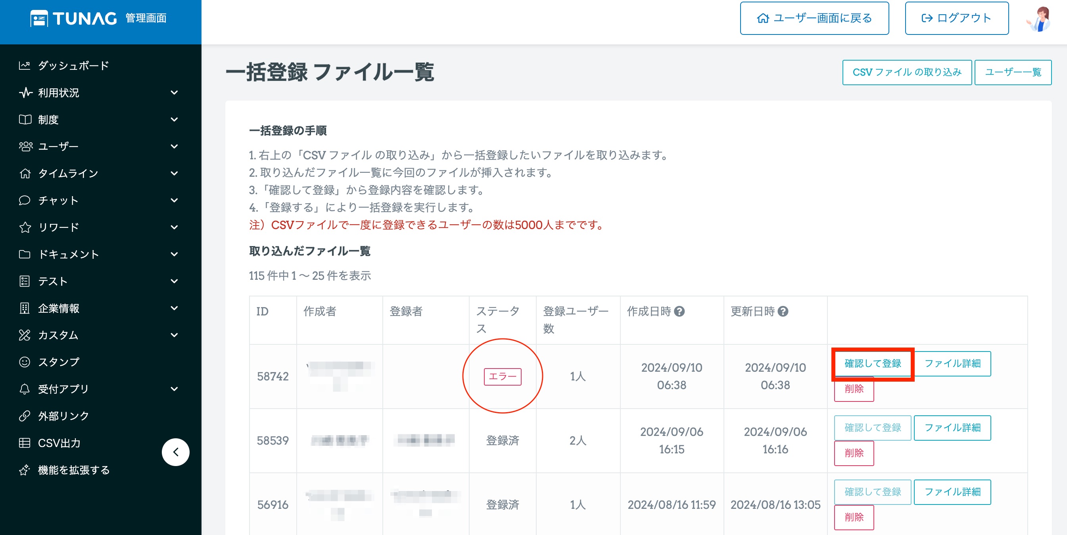Click the スタンプ smiley icon
Screen dimensions: 1067x535
pos(25,362)
